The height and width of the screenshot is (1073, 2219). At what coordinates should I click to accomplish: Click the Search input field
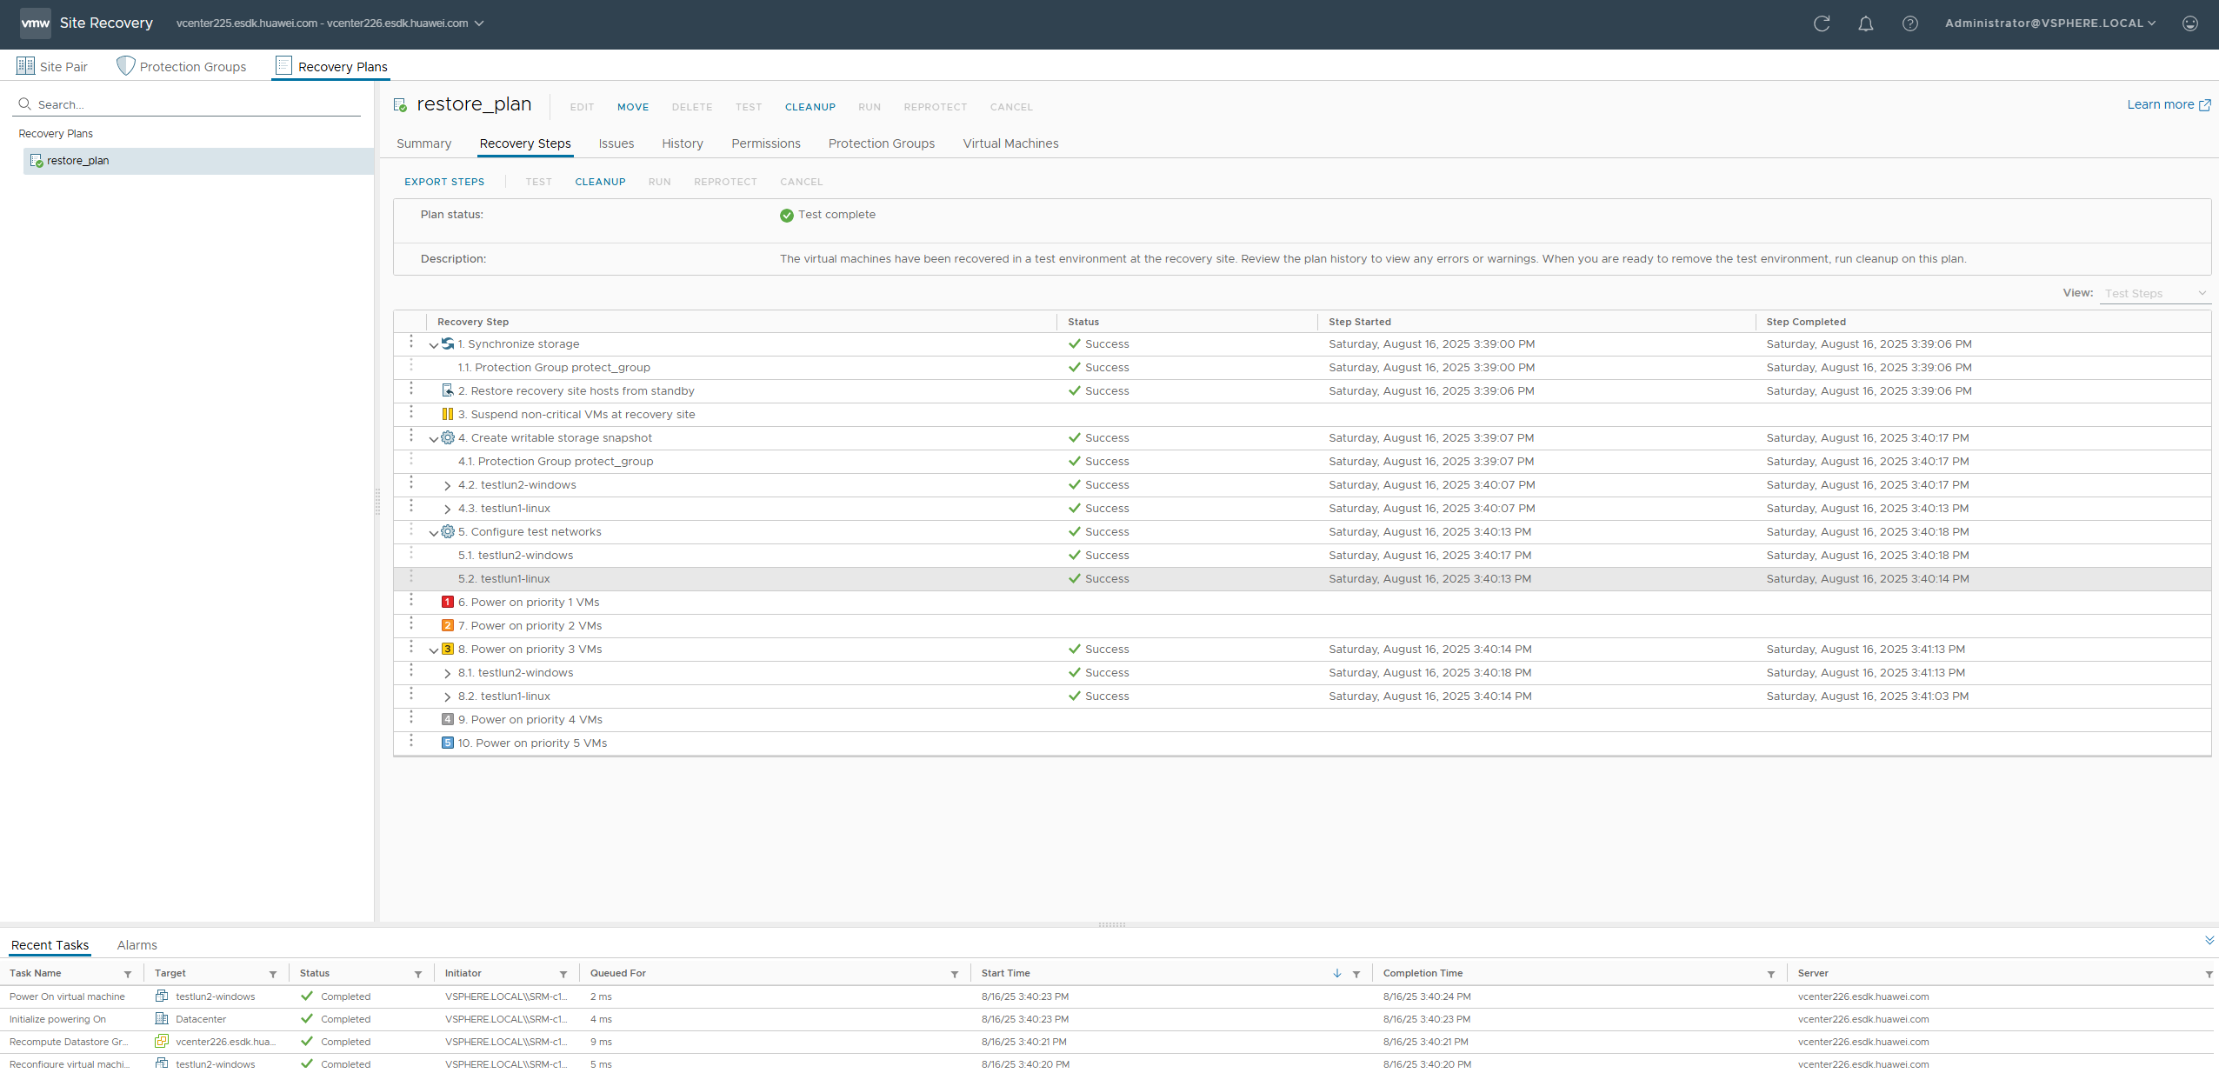pyautogui.click(x=187, y=104)
